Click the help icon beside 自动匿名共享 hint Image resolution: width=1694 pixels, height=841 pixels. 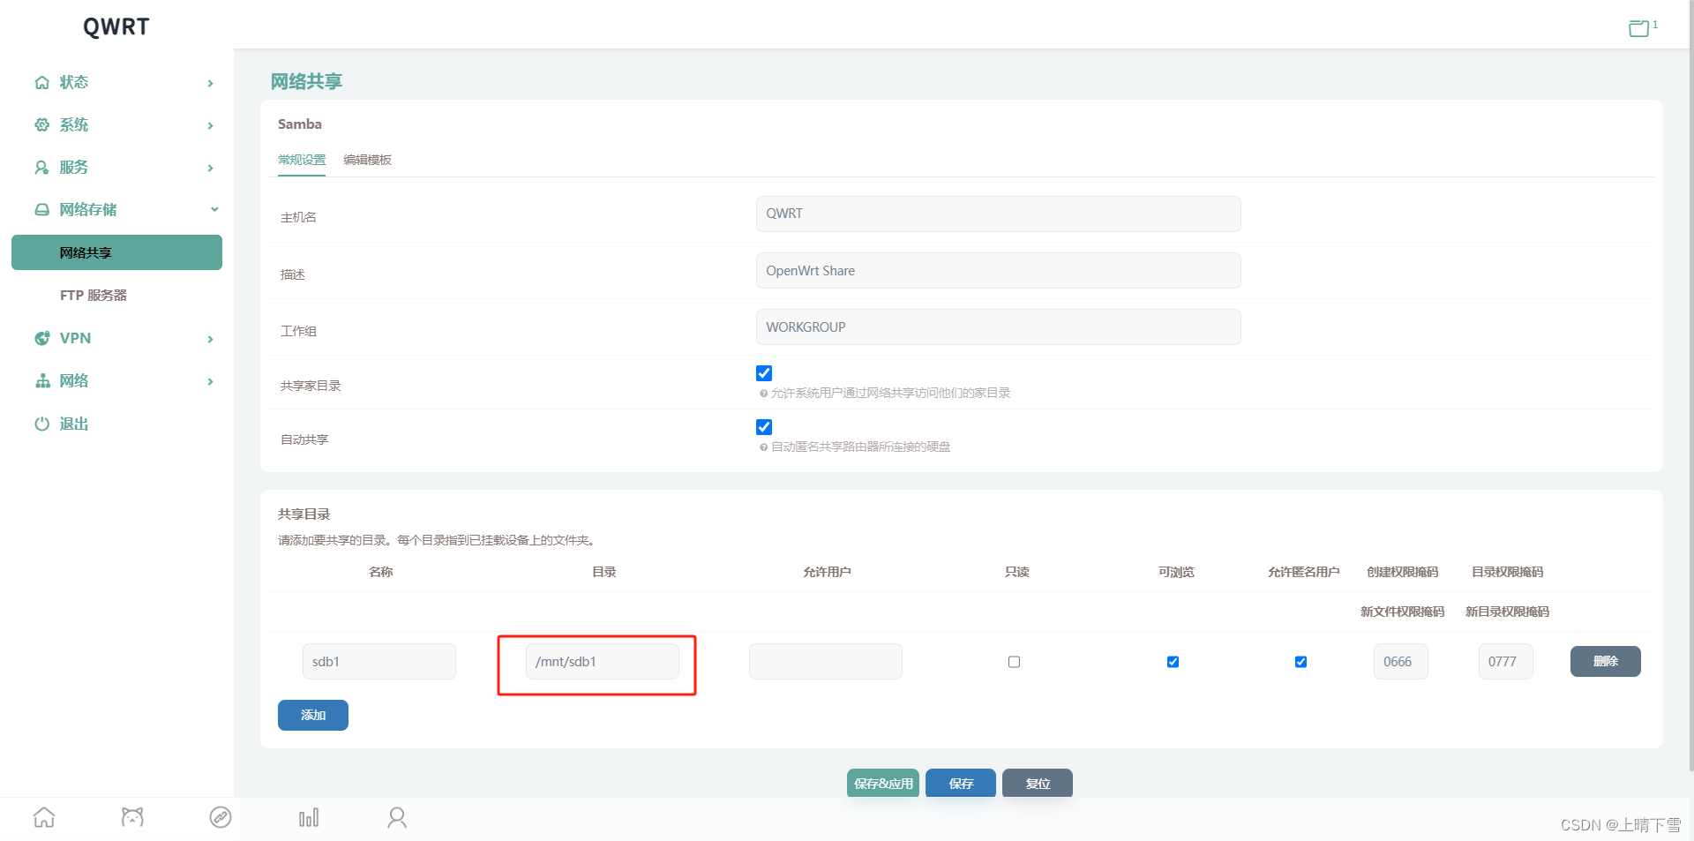coord(764,447)
